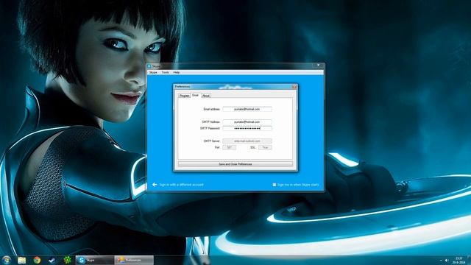Image resolution: width=471 pixels, height=265 pixels.
Task: Open the green flower taskbar icon
Action: pos(67,260)
